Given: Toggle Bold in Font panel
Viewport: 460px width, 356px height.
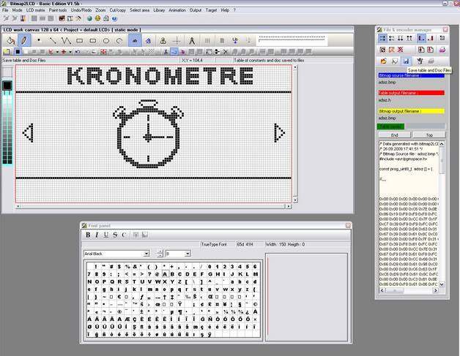Looking at the screenshot, I should click(x=88, y=235).
